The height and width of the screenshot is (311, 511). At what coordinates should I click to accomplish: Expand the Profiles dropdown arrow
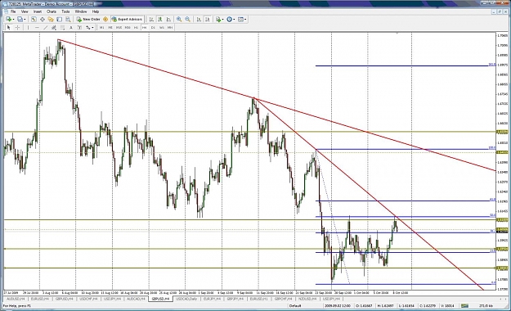[x=25, y=20]
